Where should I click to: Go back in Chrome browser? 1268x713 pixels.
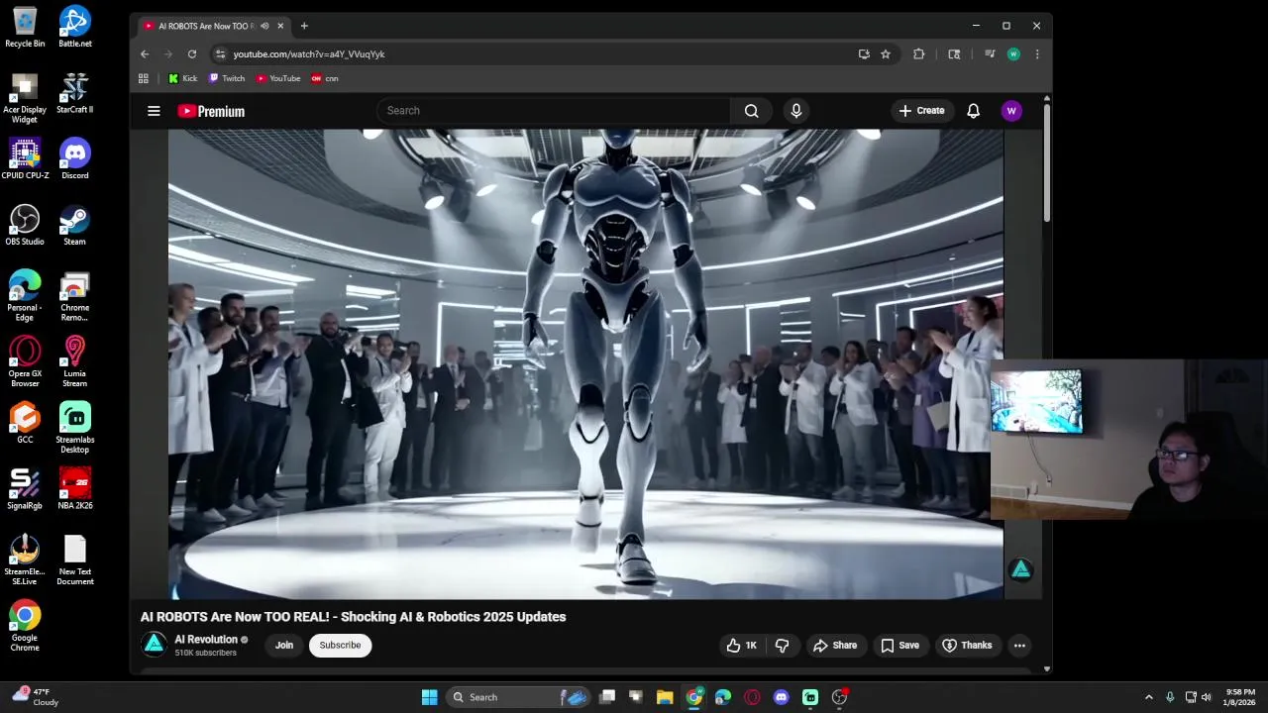pos(145,54)
